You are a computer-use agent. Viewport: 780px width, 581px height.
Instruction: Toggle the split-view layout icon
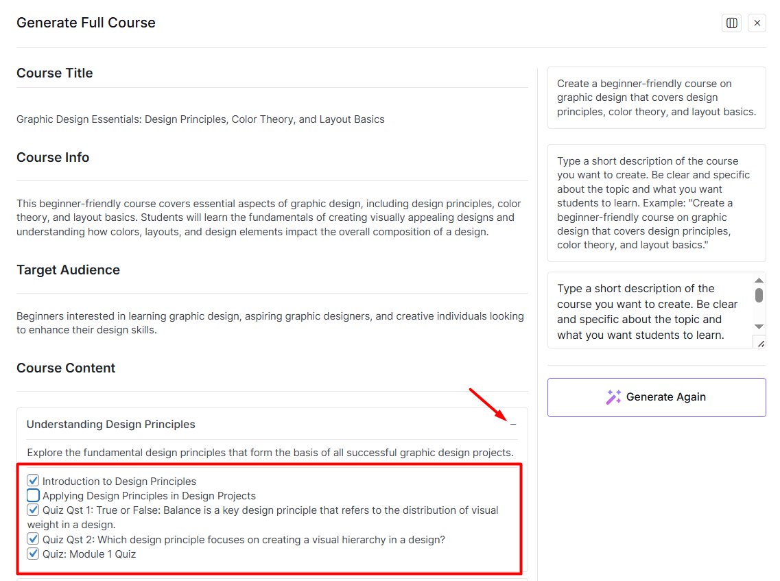tap(731, 23)
